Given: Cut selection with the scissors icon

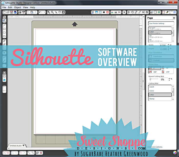Looking at the screenshot, I should point(36,12).
